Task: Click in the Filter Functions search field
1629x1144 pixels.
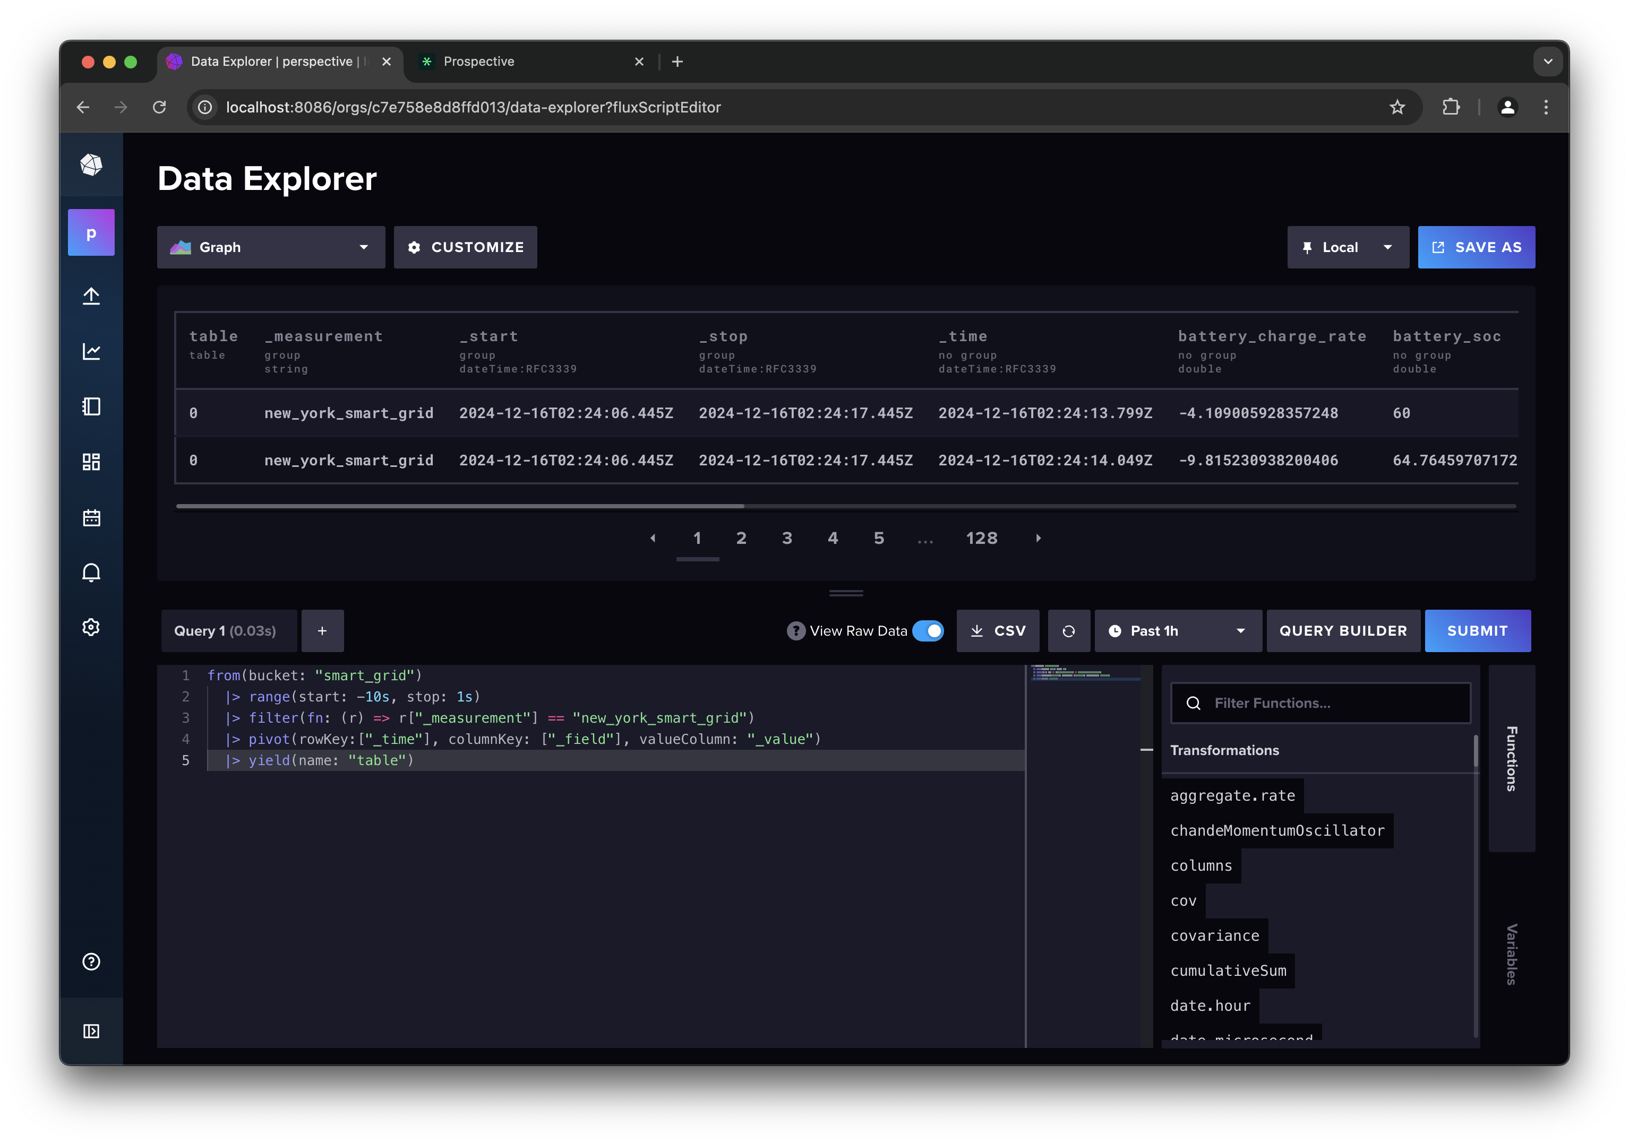Action: coord(1321,703)
